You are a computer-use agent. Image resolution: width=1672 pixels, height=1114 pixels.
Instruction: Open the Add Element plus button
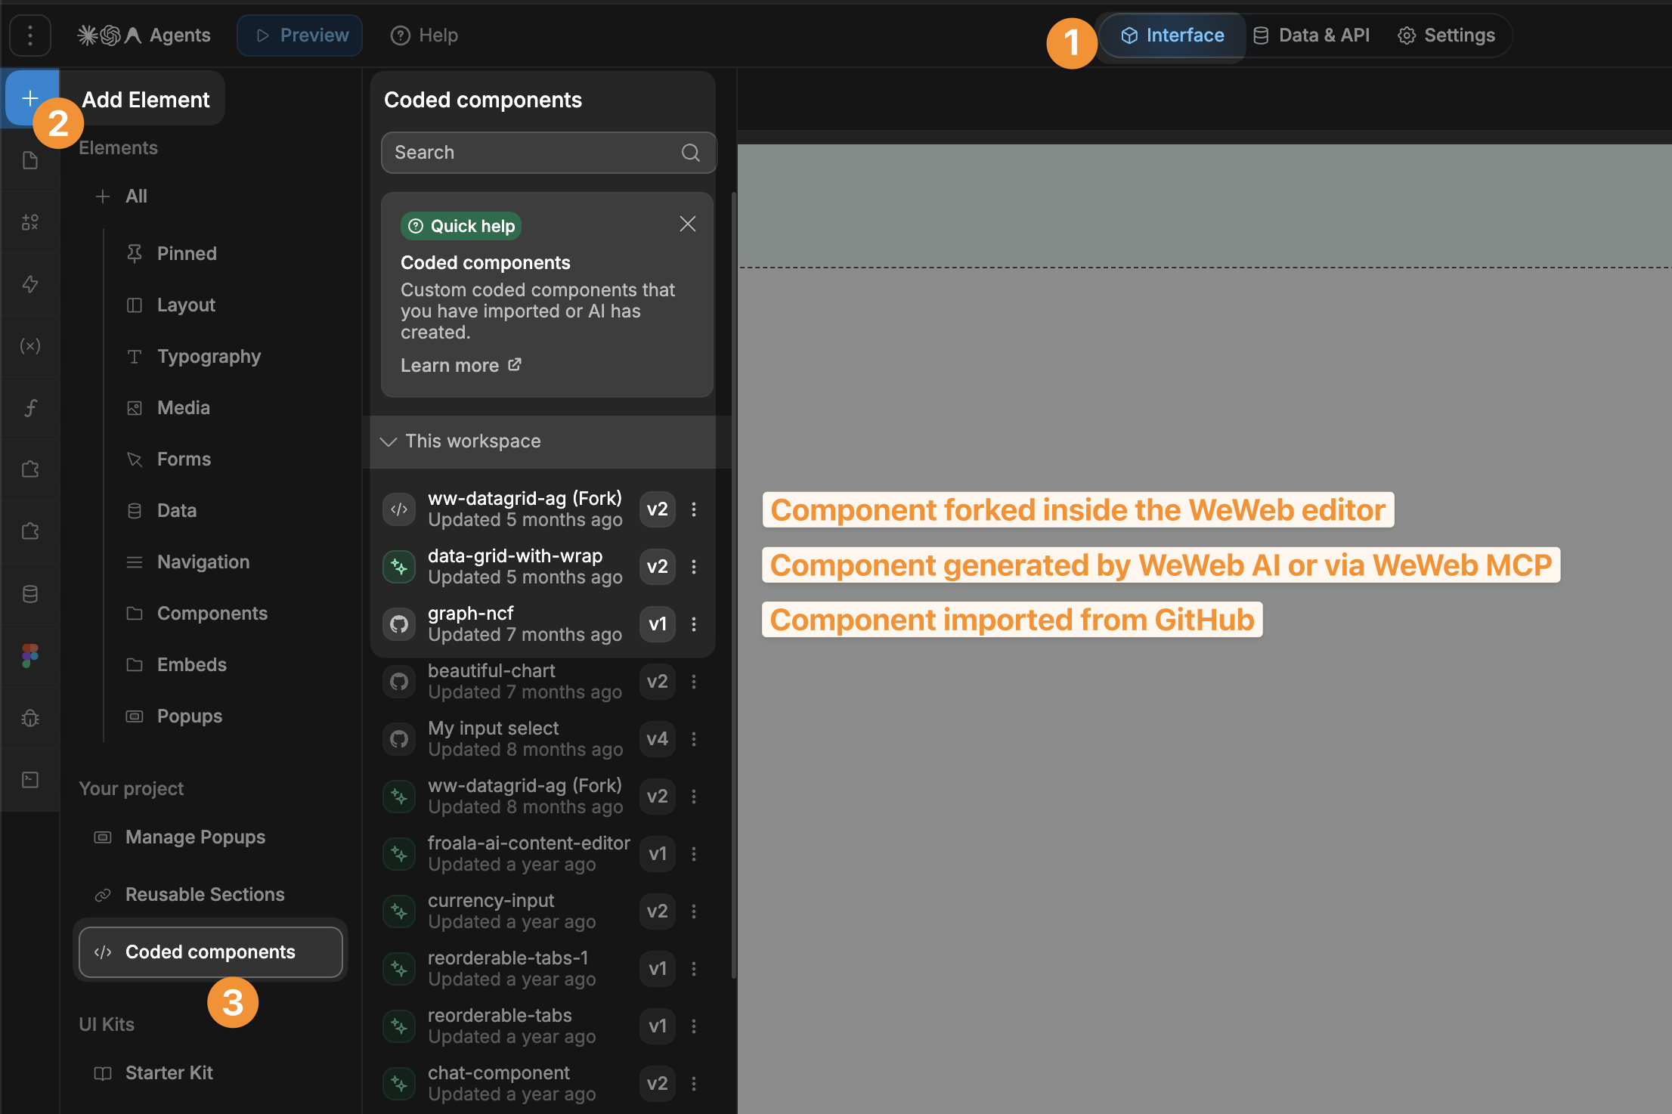click(30, 98)
